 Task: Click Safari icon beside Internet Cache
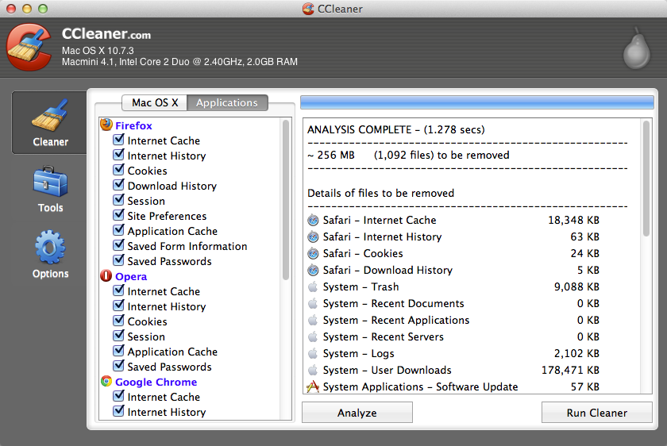pyautogui.click(x=313, y=221)
